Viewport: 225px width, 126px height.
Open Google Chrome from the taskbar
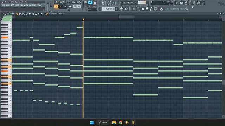click(120, 122)
